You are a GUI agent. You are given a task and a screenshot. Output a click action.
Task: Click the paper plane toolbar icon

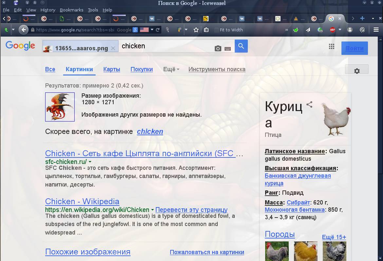(308, 30)
